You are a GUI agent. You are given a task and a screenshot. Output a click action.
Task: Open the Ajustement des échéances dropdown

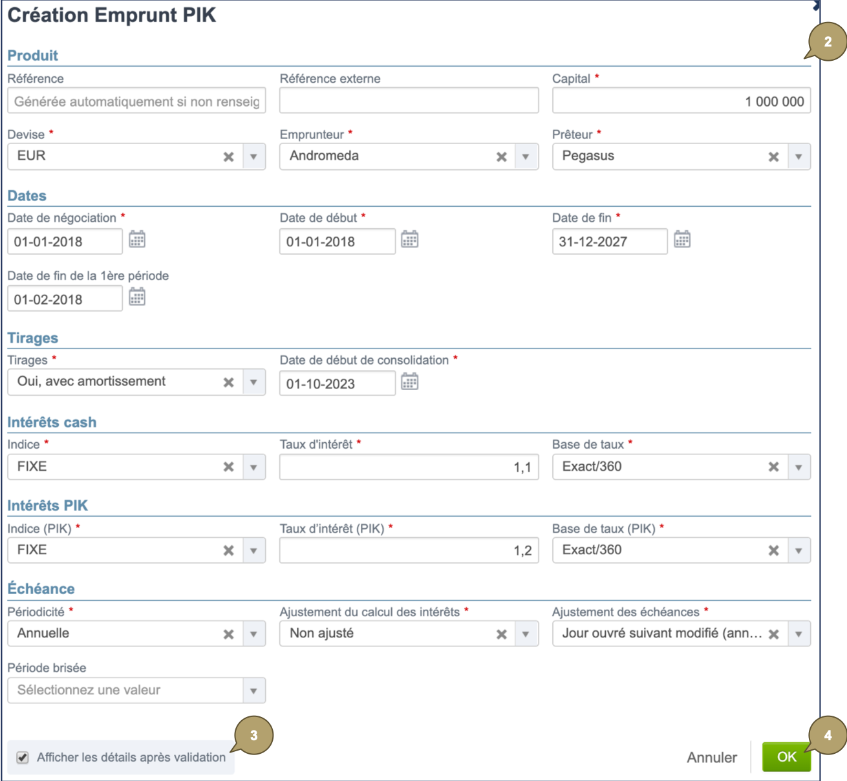pos(799,634)
